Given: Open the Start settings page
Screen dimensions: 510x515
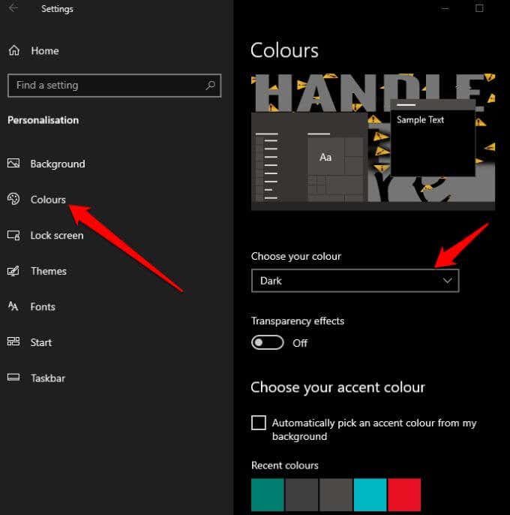Looking at the screenshot, I should pos(41,342).
